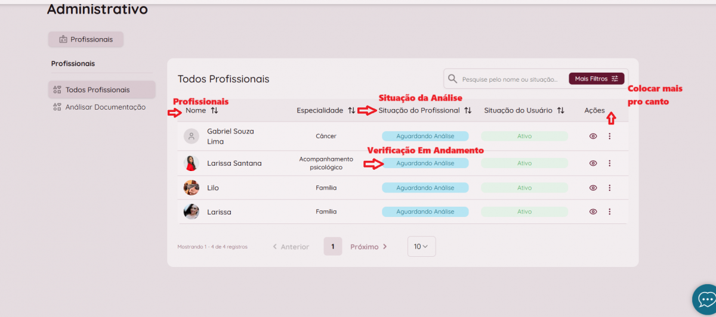Open the 10 per page dropdown

pos(421,247)
